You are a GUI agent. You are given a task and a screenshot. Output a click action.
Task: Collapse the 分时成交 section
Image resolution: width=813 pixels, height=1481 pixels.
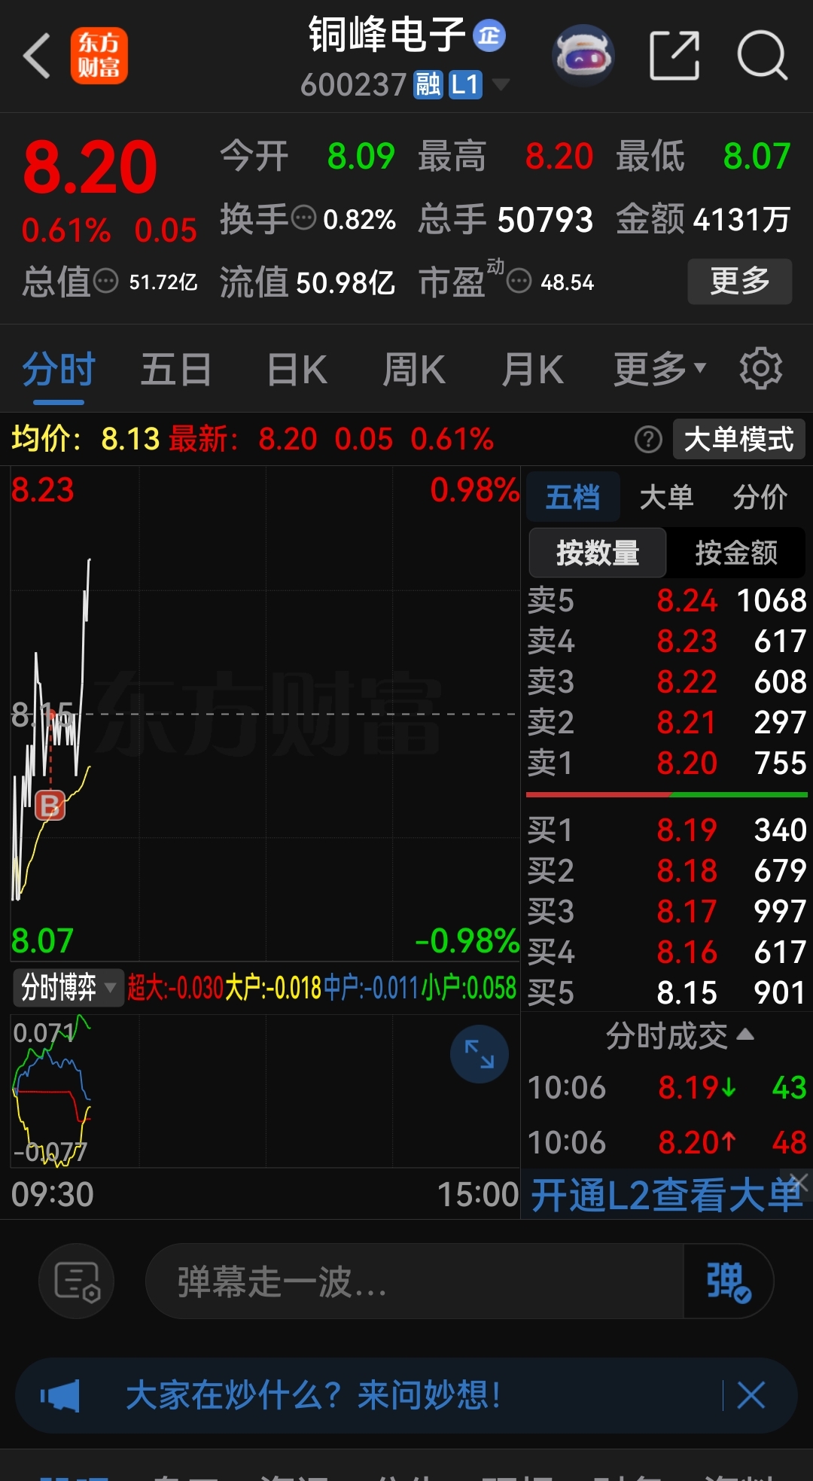pos(680,1036)
